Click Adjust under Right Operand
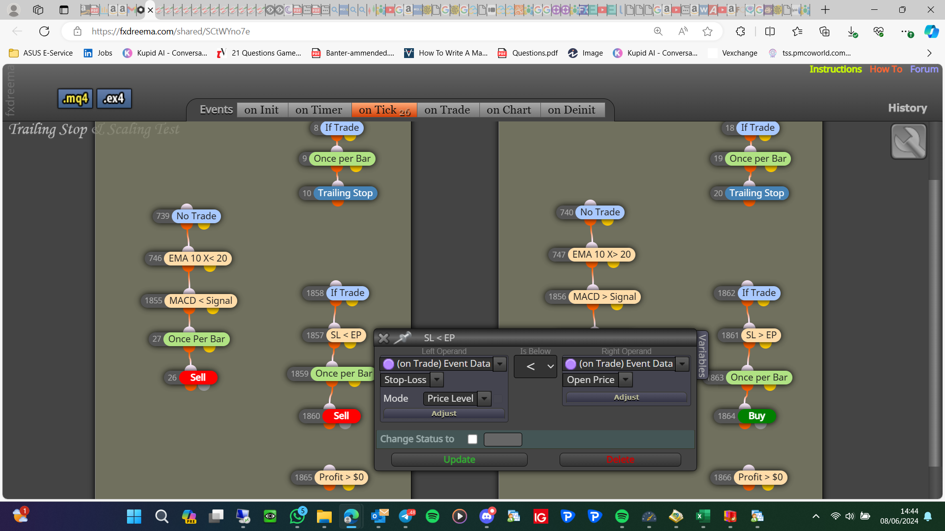Viewport: 945px width, 531px height. pyautogui.click(x=626, y=397)
